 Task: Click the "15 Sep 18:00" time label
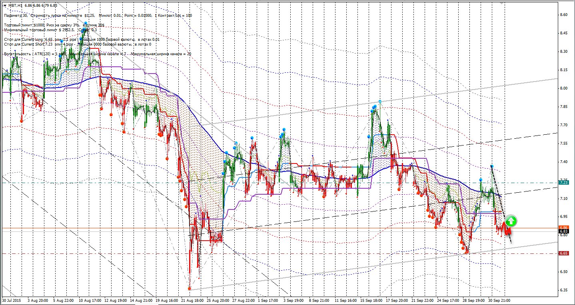[x=371, y=300]
